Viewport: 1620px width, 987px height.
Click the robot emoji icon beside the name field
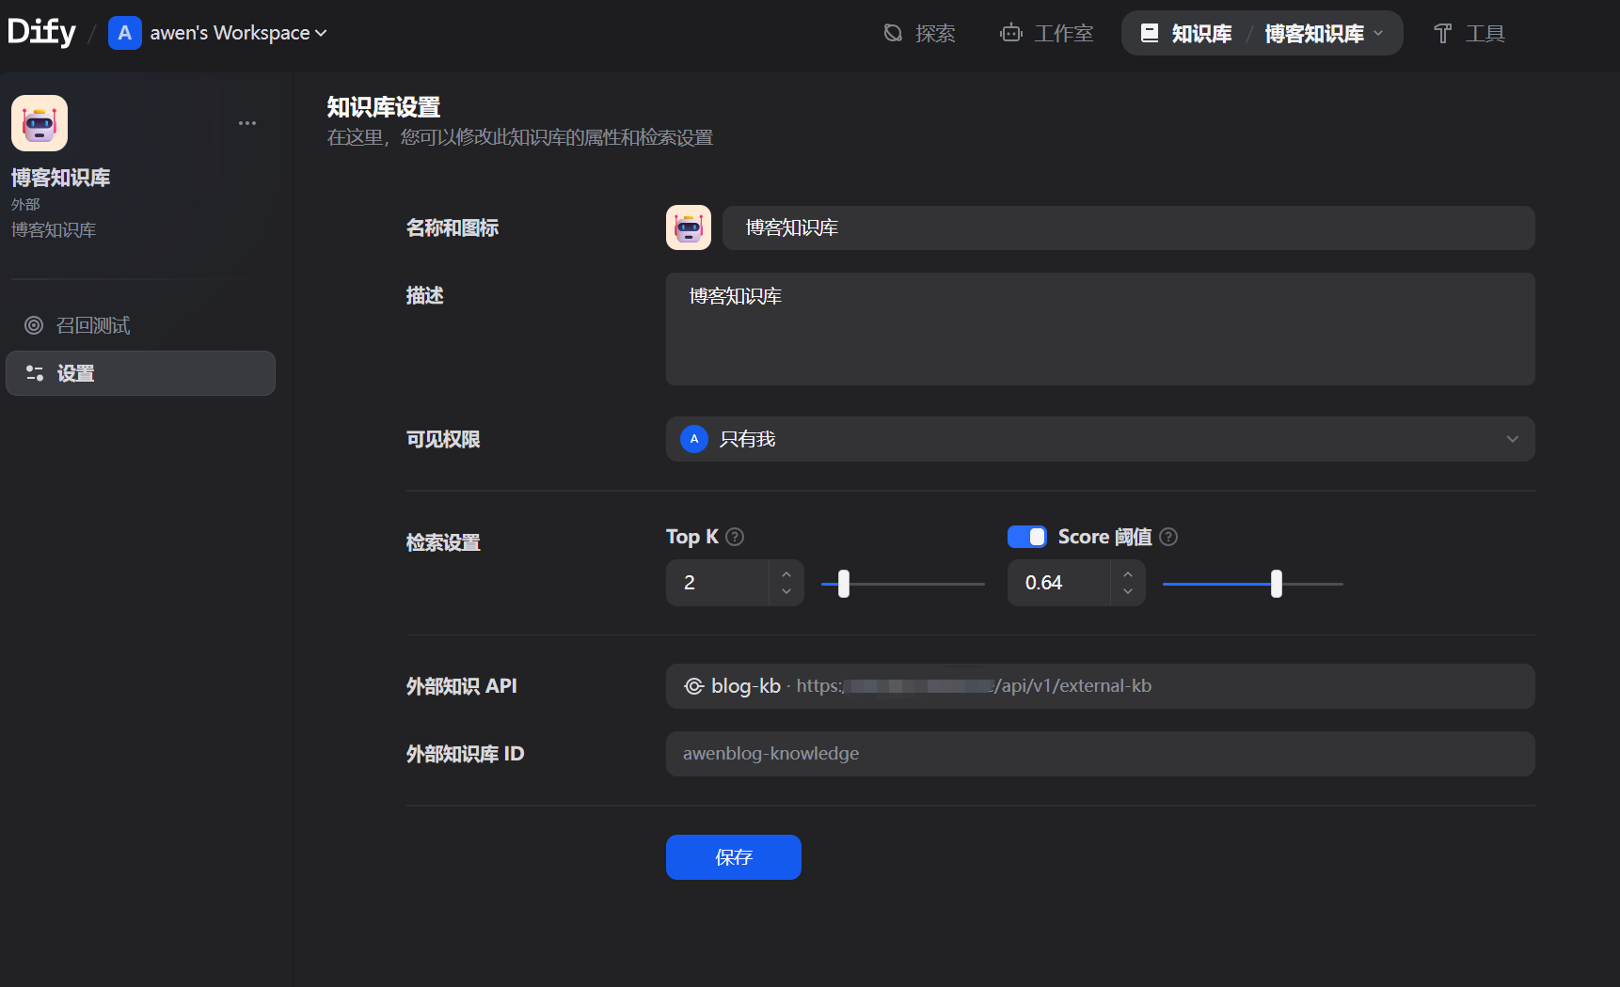pos(688,227)
